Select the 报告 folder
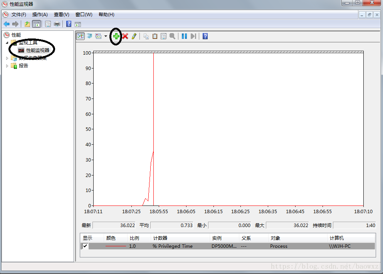The image size is (383, 274). click(24, 66)
